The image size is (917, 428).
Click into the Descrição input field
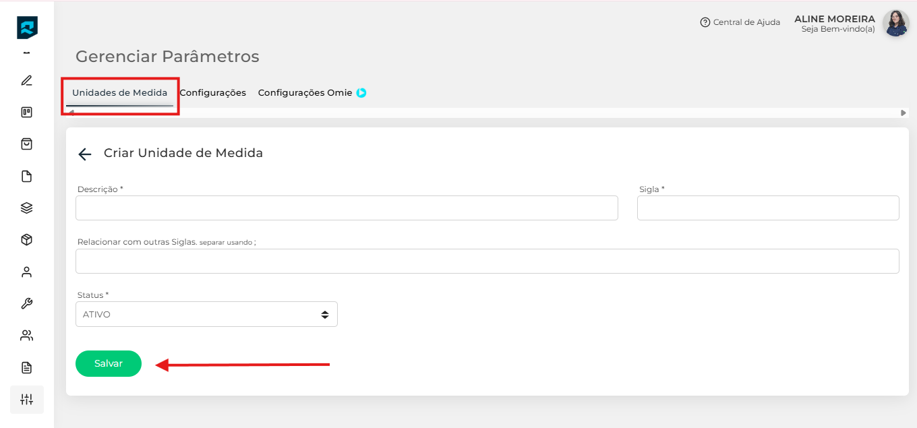(x=347, y=208)
